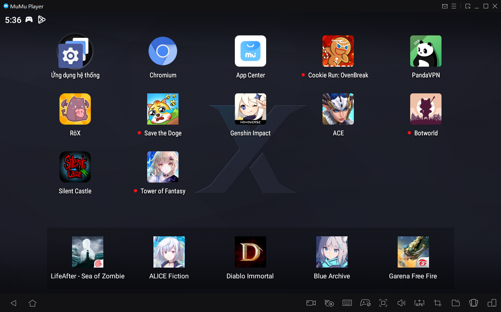Open the keyboard mapping settings
The width and height of the screenshot is (501, 312).
tap(347, 303)
